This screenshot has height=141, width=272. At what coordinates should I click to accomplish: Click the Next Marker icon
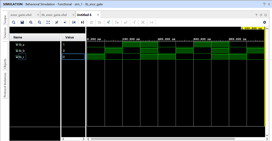126,22
